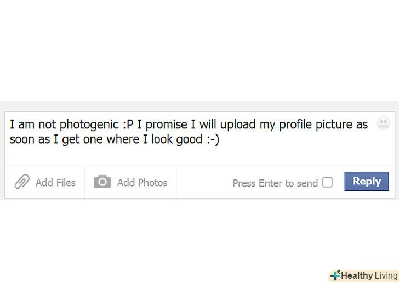Screen dimensions: 399x282
Task: Select the Add Files label
Action: pyautogui.click(x=55, y=183)
